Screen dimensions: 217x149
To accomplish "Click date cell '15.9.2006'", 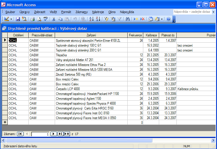I will pyautogui.click(x=168, y=94).
